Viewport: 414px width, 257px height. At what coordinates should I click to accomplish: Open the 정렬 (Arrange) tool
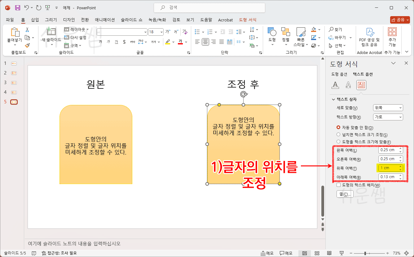pos(285,32)
